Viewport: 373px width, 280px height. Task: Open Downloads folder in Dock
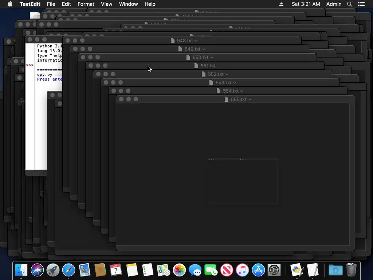point(335,270)
